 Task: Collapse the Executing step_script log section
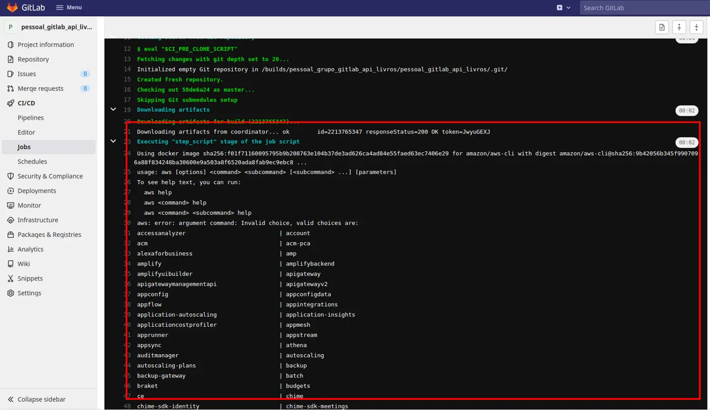tap(113, 142)
